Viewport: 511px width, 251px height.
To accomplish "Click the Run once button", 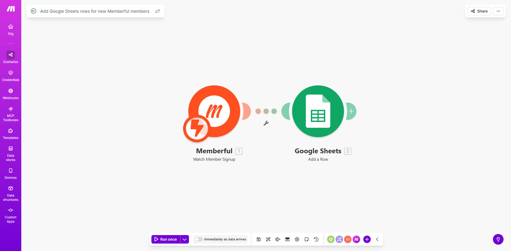I will 166,239.
